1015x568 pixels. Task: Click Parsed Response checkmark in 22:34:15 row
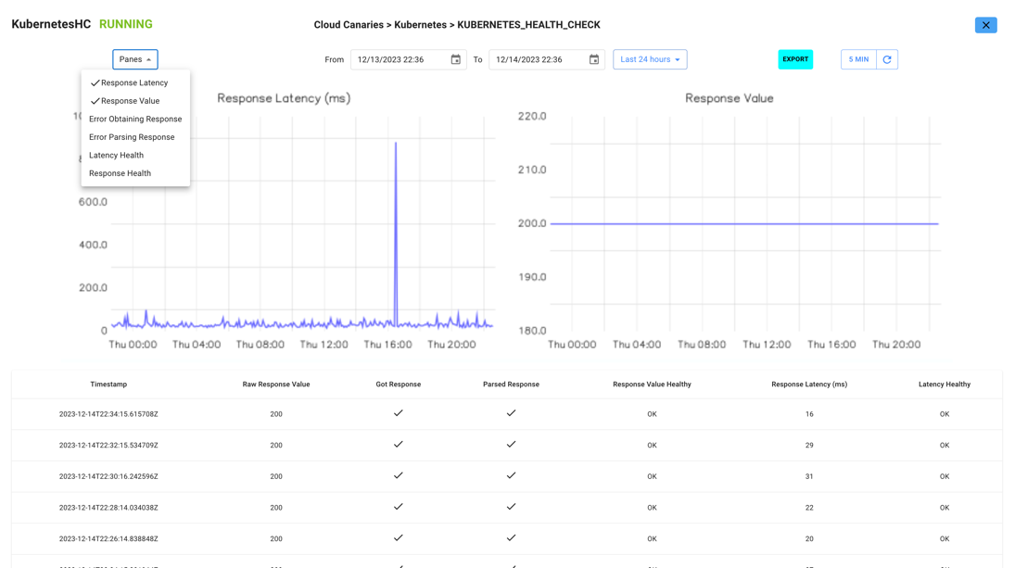(511, 412)
